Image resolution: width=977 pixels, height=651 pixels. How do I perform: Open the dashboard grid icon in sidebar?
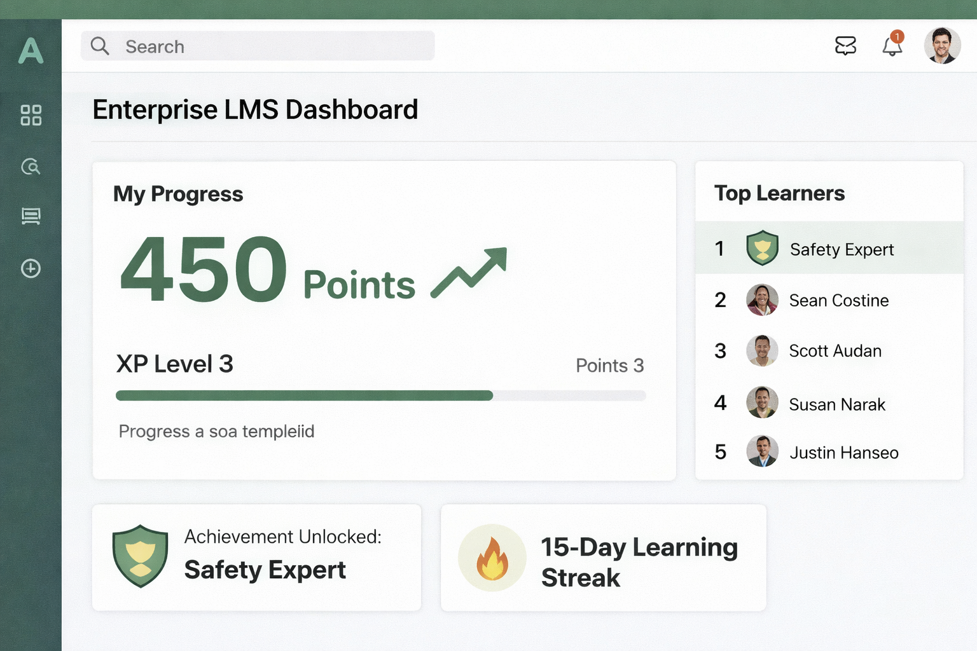pyautogui.click(x=31, y=115)
